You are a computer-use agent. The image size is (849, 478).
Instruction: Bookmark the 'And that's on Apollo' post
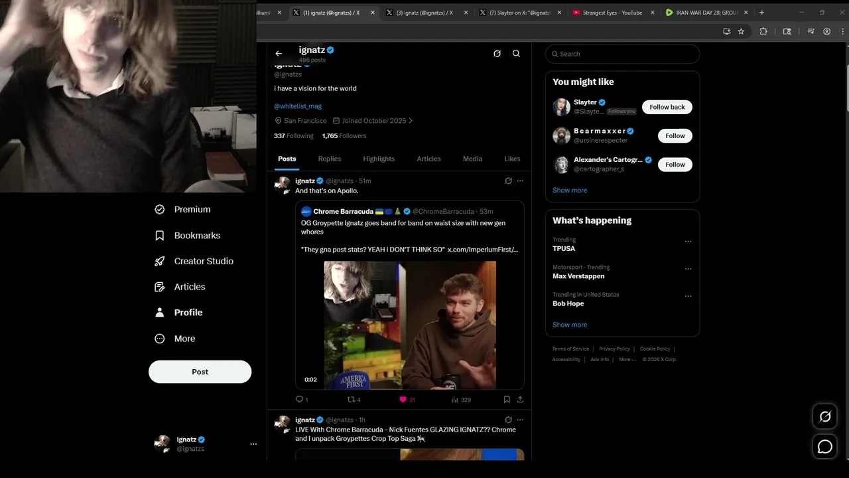[507, 400]
